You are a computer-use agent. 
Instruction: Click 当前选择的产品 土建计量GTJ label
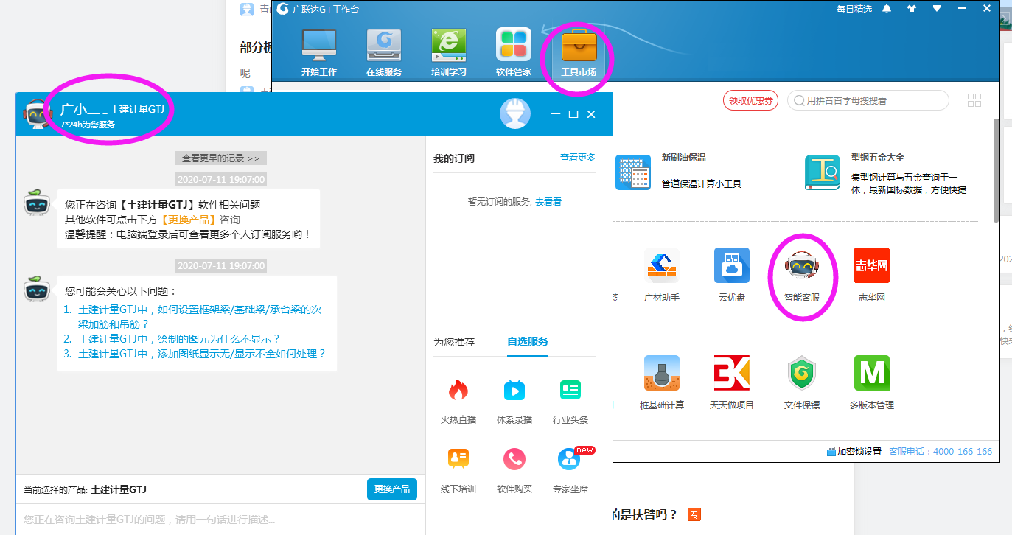86,490
